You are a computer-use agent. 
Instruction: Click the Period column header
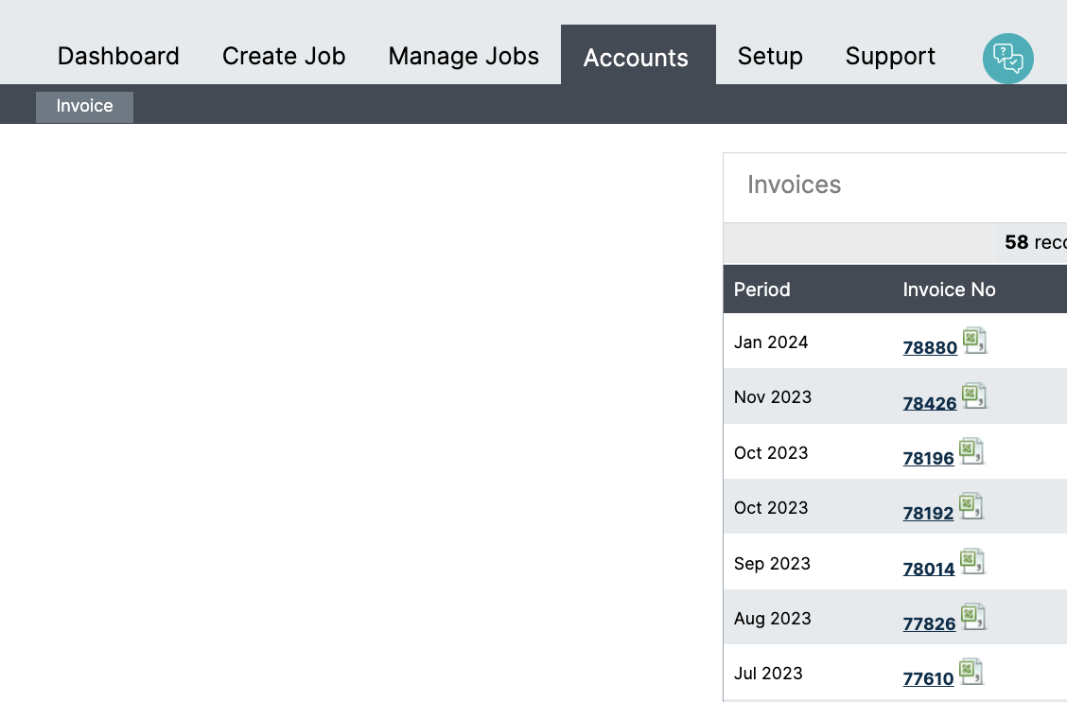click(x=762, y=290)
